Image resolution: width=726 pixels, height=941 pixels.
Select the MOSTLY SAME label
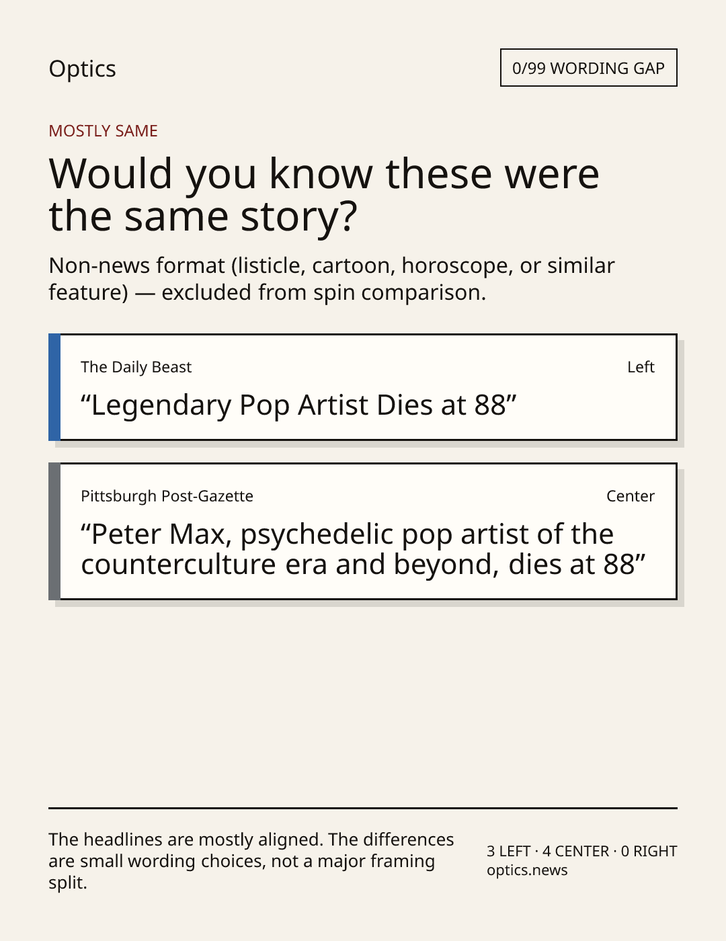[x=103, y=131]
